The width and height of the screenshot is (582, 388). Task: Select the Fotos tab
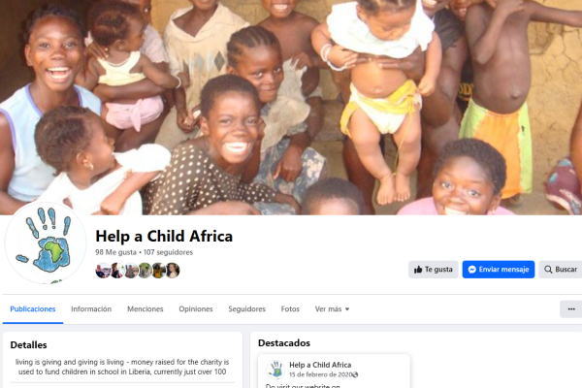pyautogui.click(x=290, y=308)
